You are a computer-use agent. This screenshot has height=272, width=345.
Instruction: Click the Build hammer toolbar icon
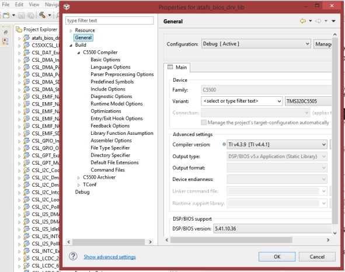click(x=42, y=15)
